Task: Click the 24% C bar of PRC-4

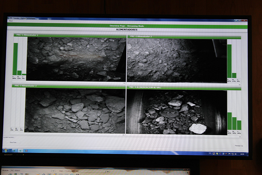Action: (239, 125)
